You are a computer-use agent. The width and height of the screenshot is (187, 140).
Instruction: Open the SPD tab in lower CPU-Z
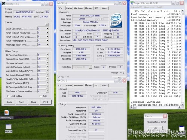click(96, 85)
